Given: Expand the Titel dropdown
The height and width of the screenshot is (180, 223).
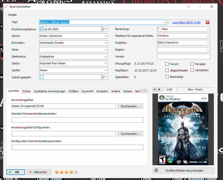Looking at the screenshot, I should (165, 22).
